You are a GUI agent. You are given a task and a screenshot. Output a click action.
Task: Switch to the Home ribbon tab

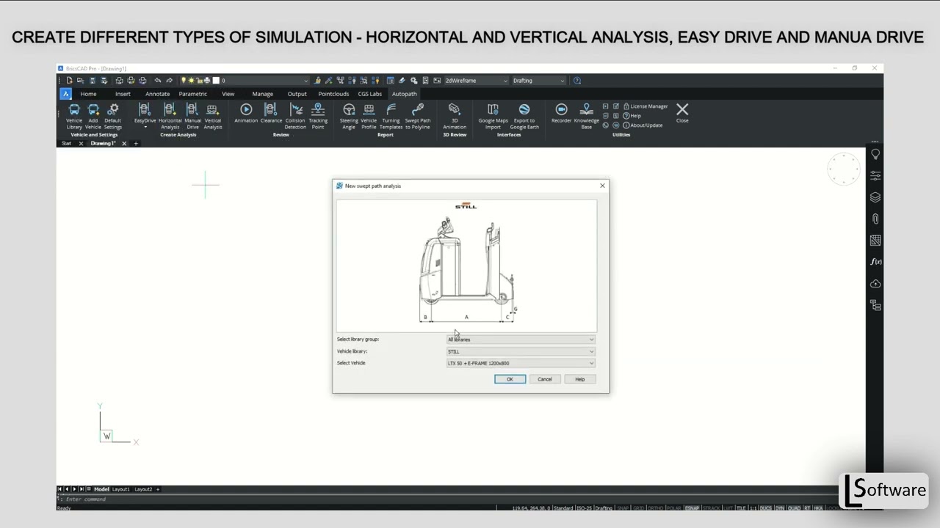[x=88, y=94]
